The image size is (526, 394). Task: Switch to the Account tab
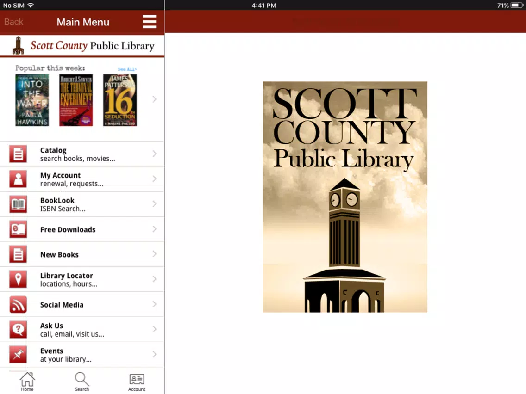137,382
